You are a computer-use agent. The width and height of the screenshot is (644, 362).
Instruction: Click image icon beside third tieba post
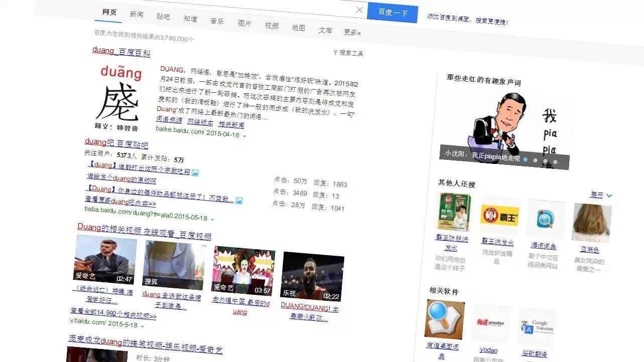point(239,200)
